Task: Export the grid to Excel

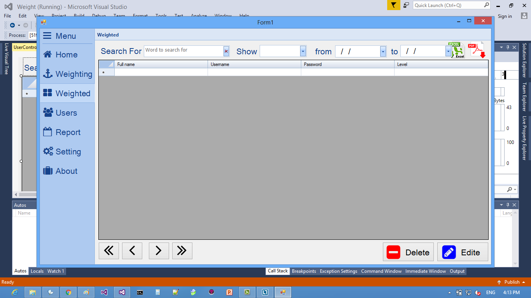Action: [x=457, y=50]
